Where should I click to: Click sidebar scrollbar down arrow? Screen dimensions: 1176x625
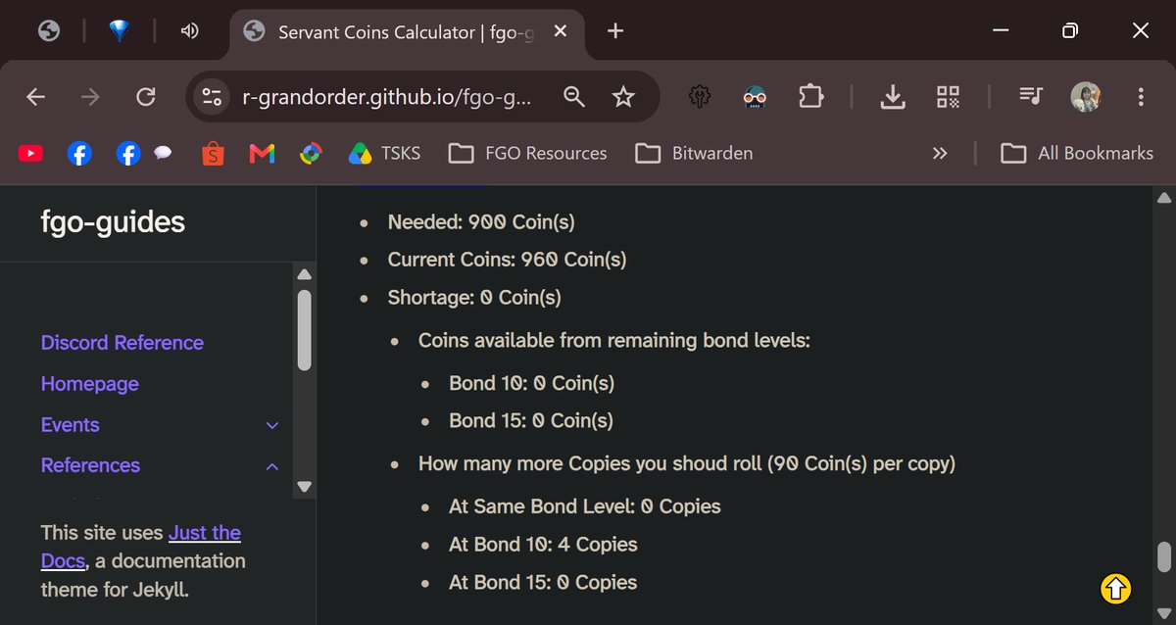point(304,486)
